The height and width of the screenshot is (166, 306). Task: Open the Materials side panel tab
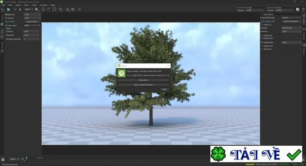[x=304, y=34]
